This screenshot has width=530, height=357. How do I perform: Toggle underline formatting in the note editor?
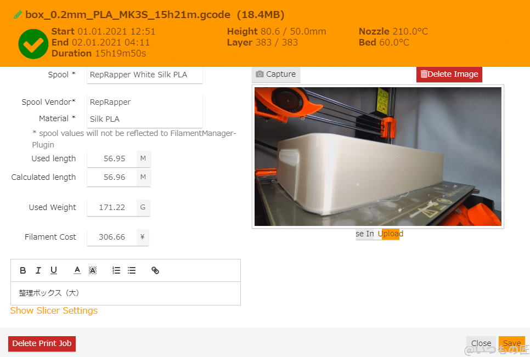[54, 270]
